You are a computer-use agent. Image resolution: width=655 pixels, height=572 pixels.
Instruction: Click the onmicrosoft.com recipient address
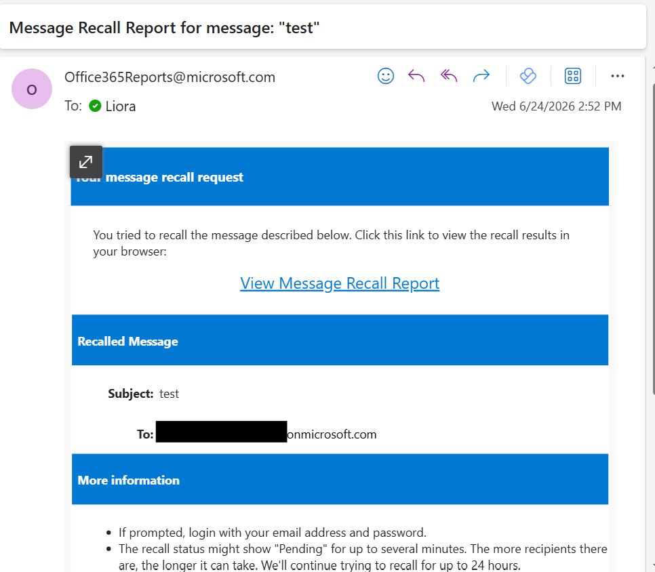click(332, 434)
